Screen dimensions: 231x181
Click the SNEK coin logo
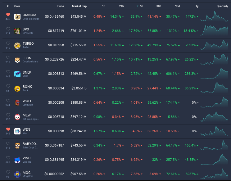[x=17, y=74]
